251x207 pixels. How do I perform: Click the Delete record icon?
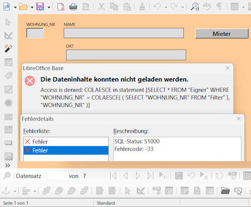pos(204,175)
